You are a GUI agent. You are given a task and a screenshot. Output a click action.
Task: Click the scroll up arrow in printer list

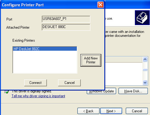pos(145,59)
